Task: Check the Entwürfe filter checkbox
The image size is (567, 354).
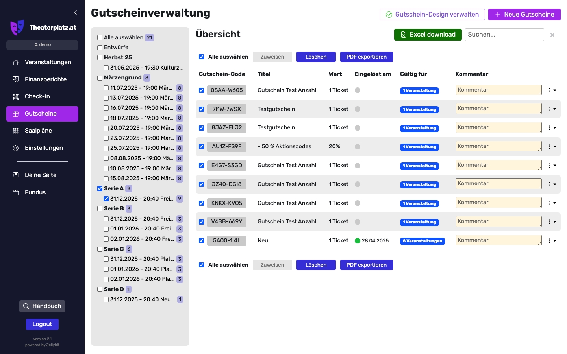Action: (100, 48)
